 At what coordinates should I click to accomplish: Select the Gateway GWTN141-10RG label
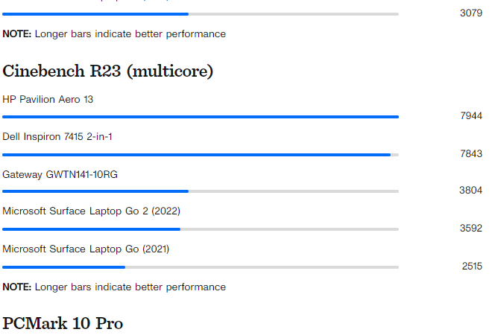coord(60,174)
